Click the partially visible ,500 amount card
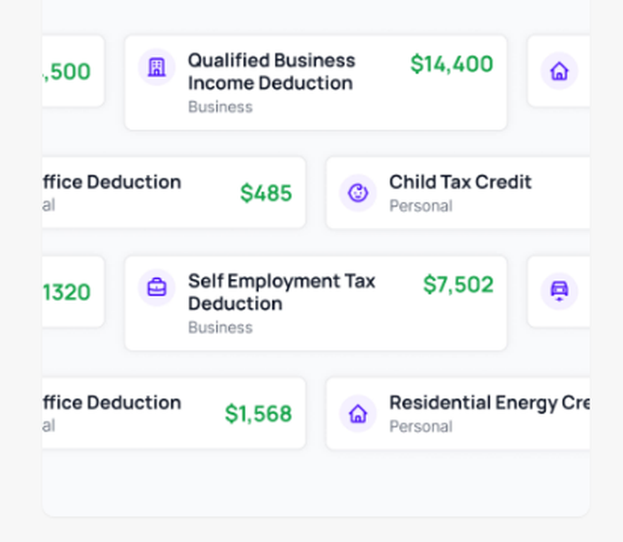The width and height of the screenshot is (623, 542). (67, 72)
